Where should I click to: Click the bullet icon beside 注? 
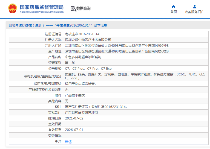(x=56, y=142)
